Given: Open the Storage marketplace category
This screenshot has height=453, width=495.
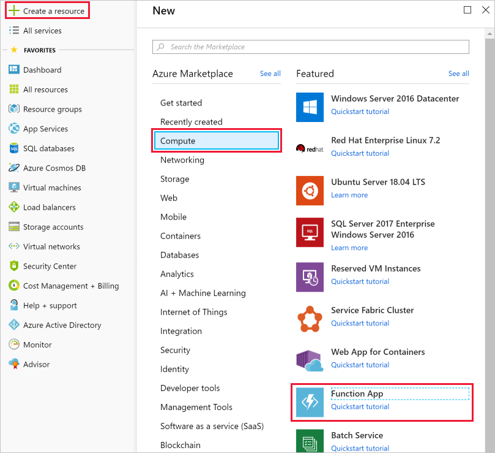Looking at the screenshot, I should 174,179.
